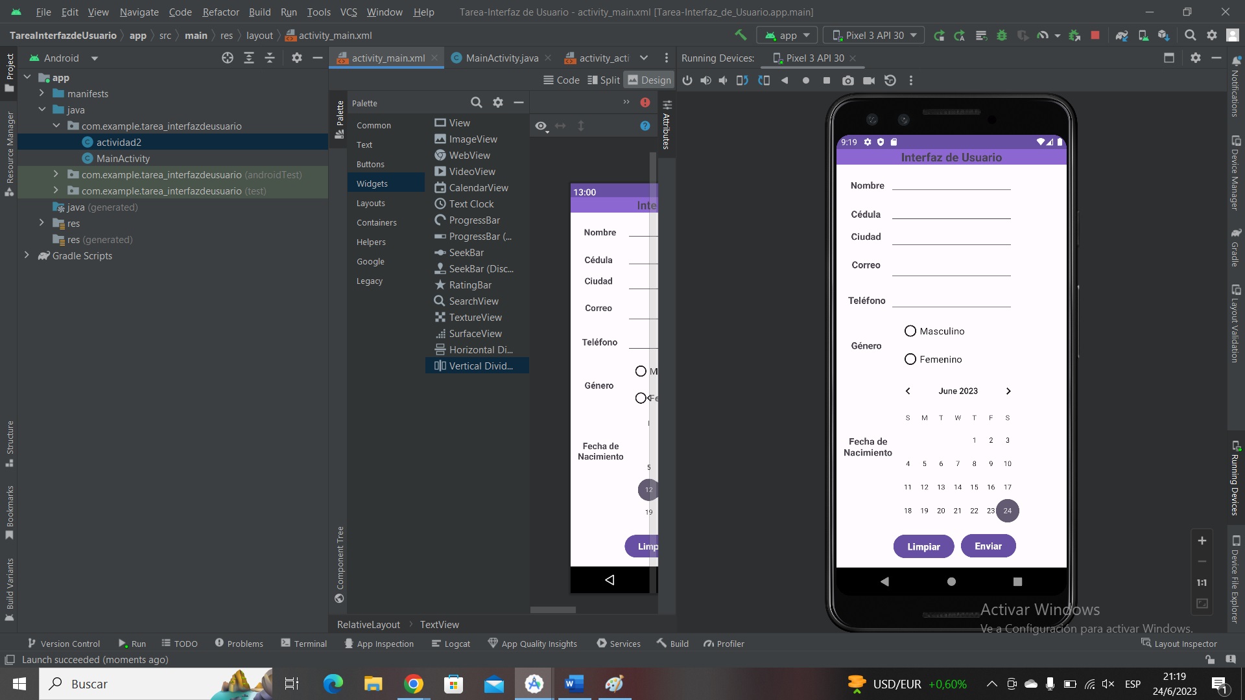
Task: Toggle design view options eye icon
Action: (x=541, y=126)
